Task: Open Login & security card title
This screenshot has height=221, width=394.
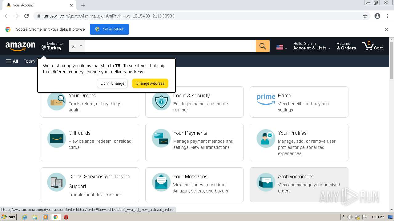Action: click(191, 95)
